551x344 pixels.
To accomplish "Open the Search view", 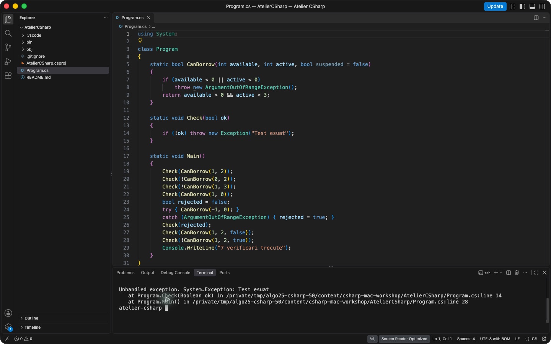I will pyautogui.click(x=8, y=34).
